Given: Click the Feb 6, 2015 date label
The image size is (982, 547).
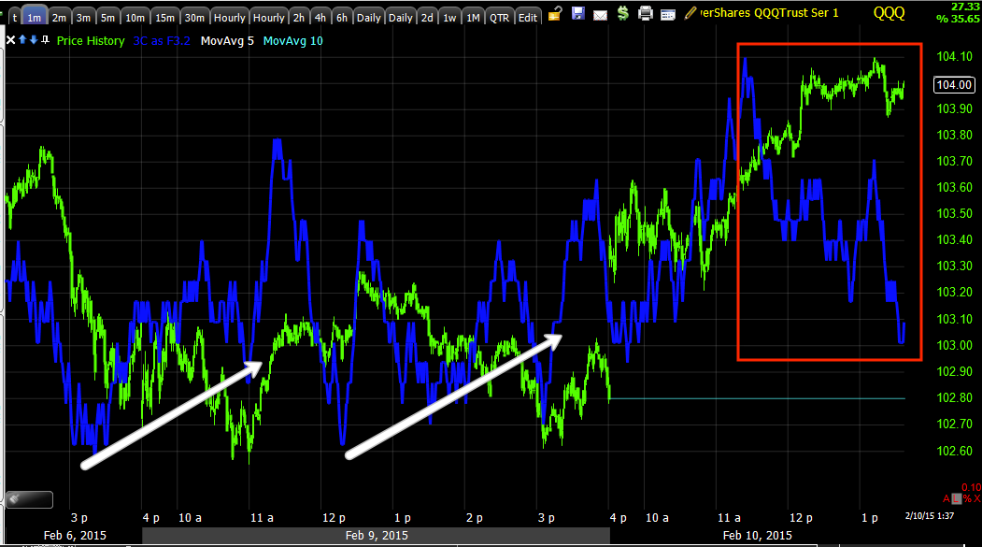Looking at the screenshot, I should pos(75,535).
